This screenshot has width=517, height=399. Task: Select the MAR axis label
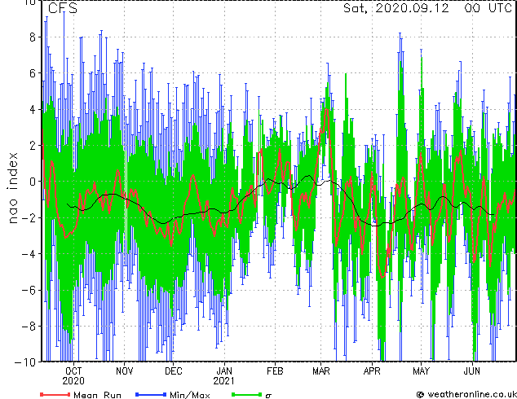321,371
